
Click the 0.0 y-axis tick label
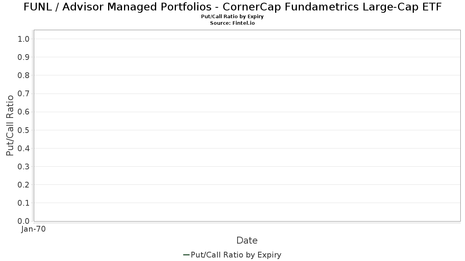coord(24,221)
